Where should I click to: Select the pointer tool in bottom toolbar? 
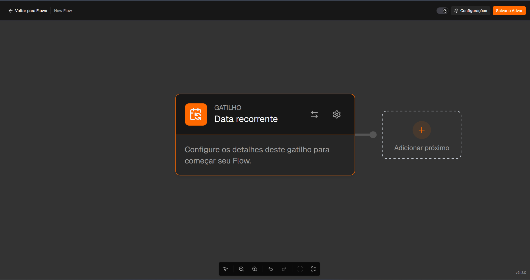pyautogui.click(x=225, y=269)
